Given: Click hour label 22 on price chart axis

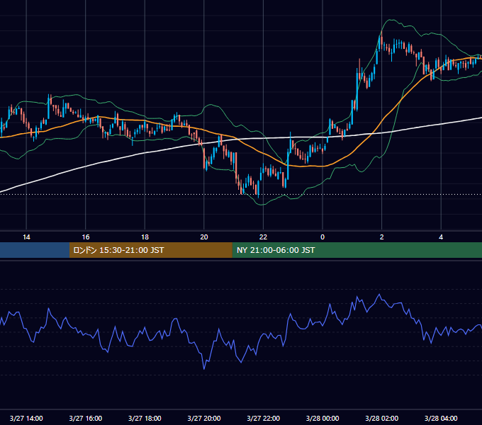Looking at the screenshot, I should (264, 237).
